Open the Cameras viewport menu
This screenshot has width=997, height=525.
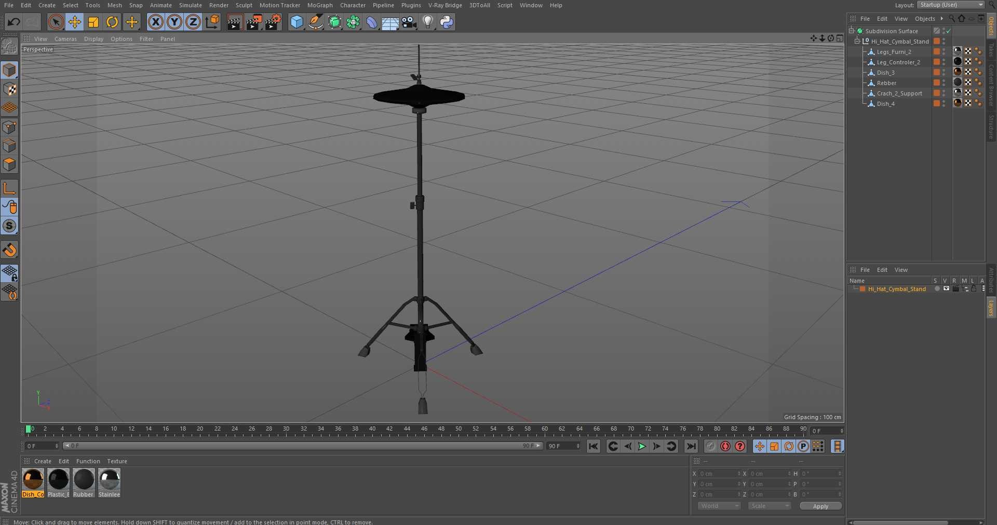tap(65, 39)
